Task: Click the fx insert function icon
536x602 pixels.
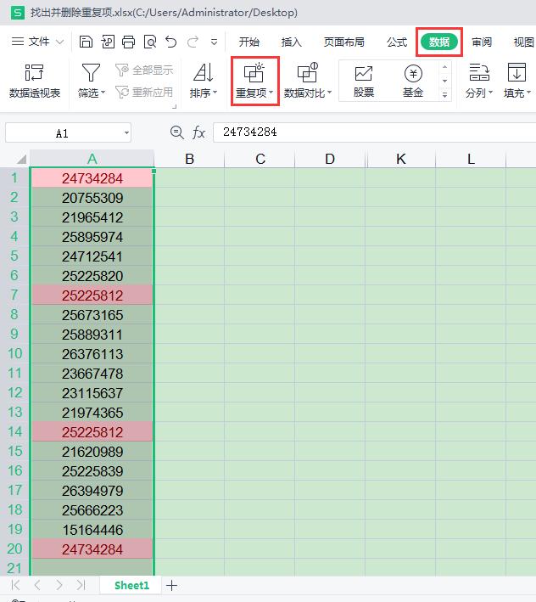Action: [x=198, y=132]
